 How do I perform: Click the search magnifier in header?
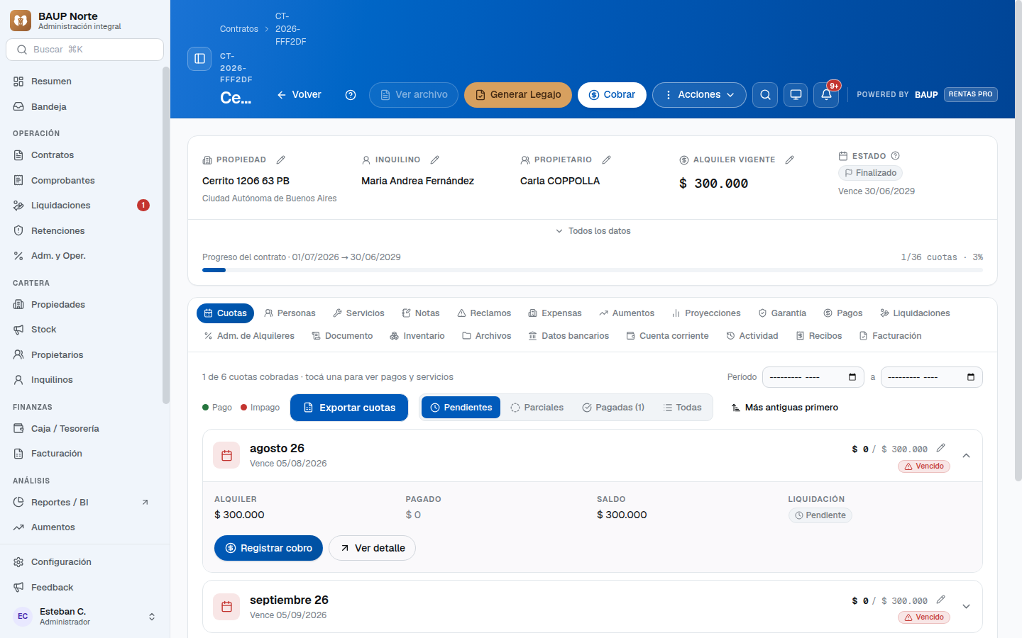click(x=765, y=95)
